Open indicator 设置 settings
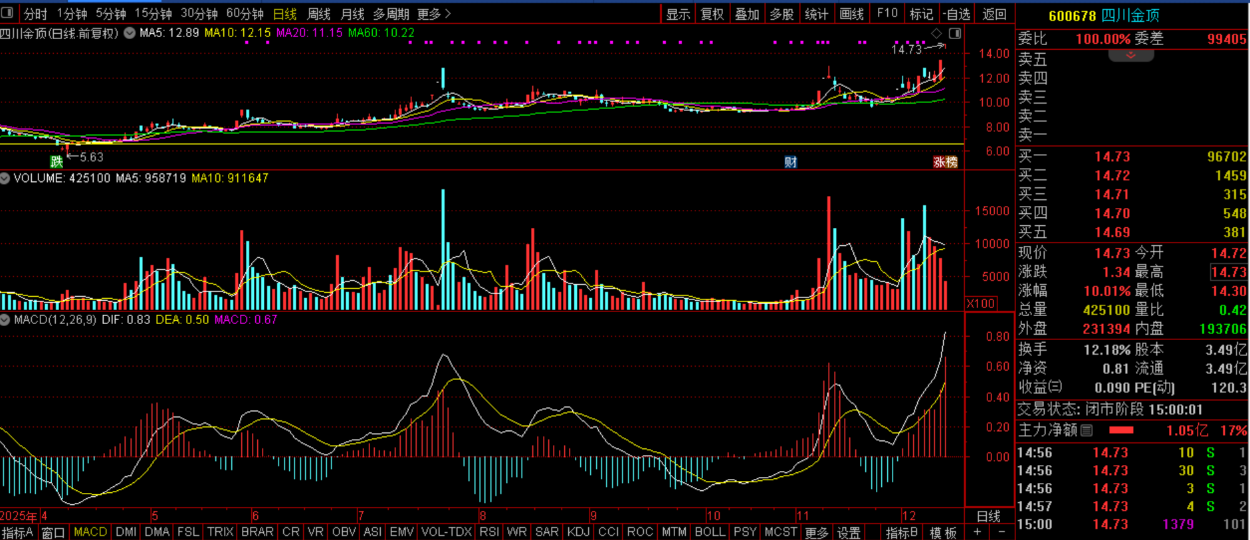 [849, 533]
